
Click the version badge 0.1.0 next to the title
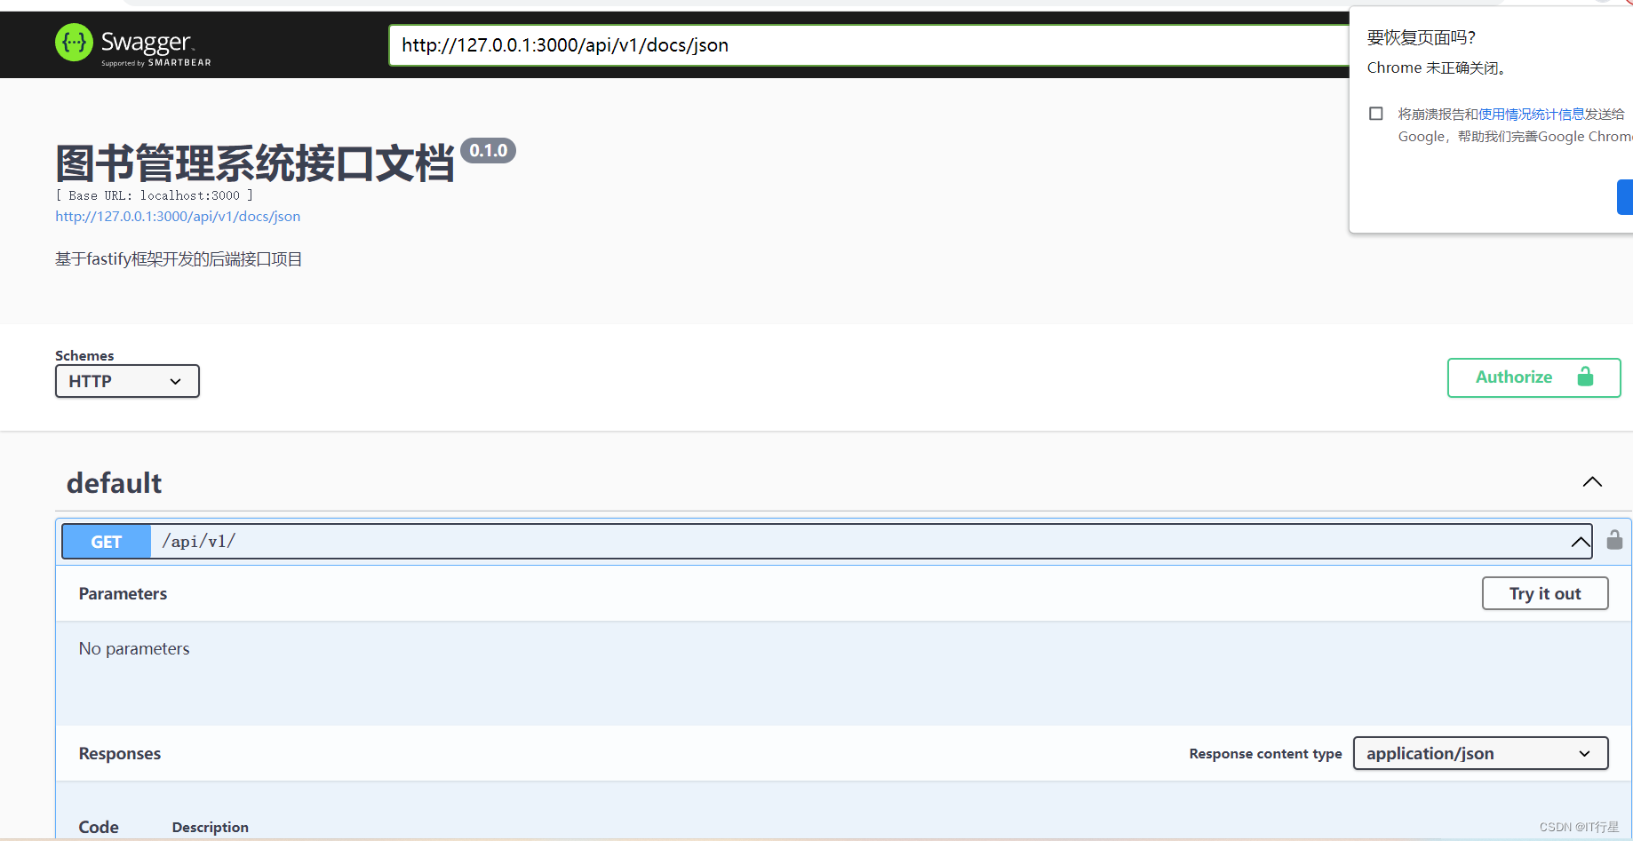pos(489,150)
